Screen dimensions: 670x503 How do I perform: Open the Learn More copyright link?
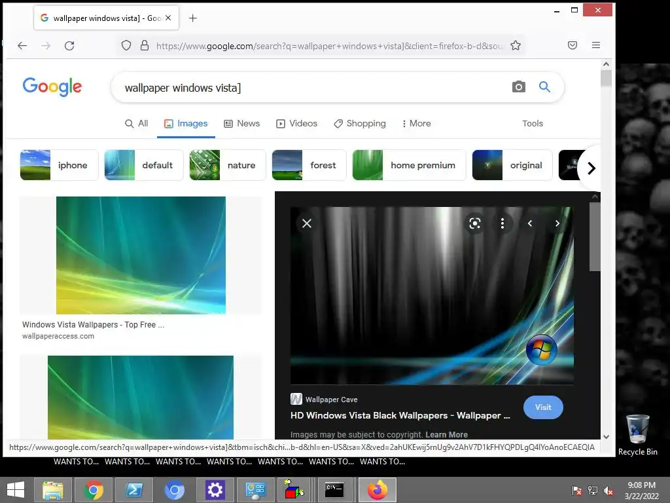point(446,435)
